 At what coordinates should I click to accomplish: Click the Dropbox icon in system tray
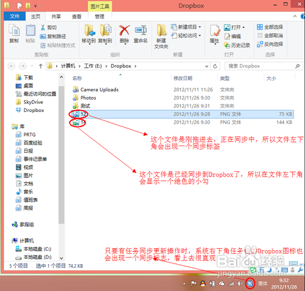(249, 283)
